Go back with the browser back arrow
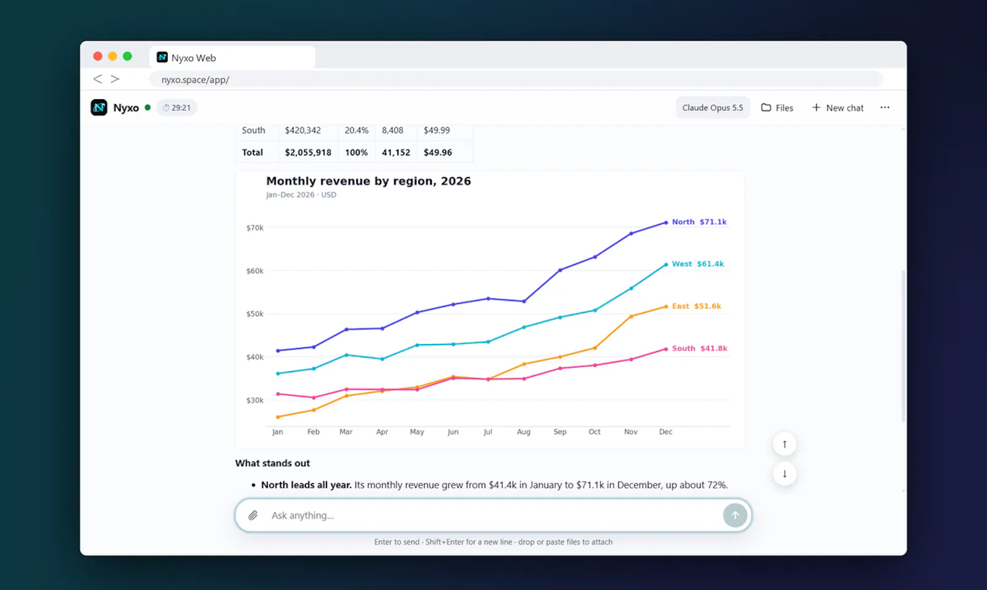Viewport: 987px width, 590px height. (97, 79)
